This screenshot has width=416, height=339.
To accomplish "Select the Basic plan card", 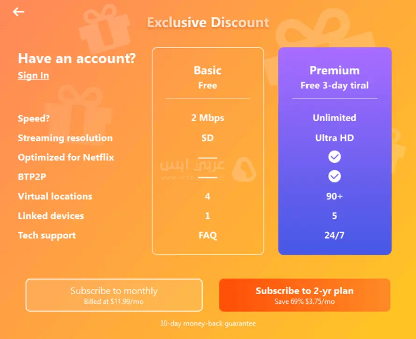I will coord(207,150).
